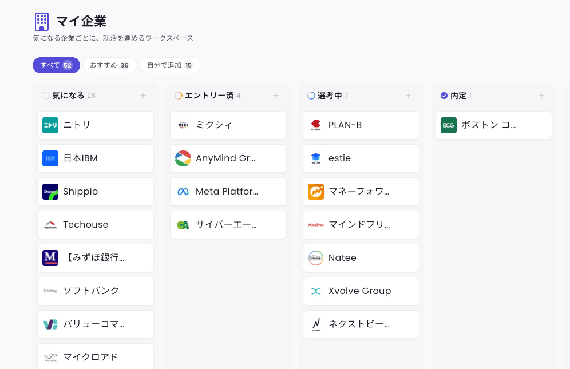
Task: Open the ボストン コ… company card
Action: click(494, 125)
